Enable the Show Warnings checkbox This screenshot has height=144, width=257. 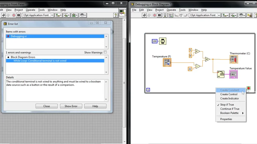(105, 52)
